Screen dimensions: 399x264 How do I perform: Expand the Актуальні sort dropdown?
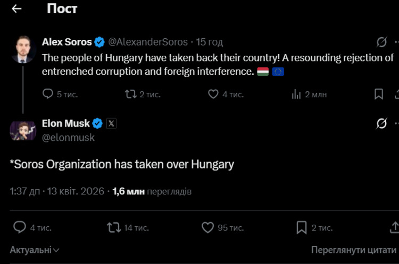point(35,250)
